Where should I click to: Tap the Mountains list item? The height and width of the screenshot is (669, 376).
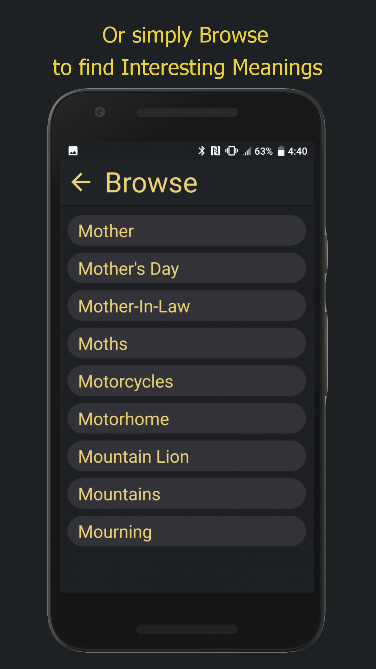187,494
